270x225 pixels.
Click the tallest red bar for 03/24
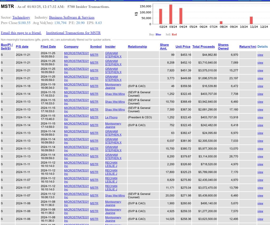171,14
